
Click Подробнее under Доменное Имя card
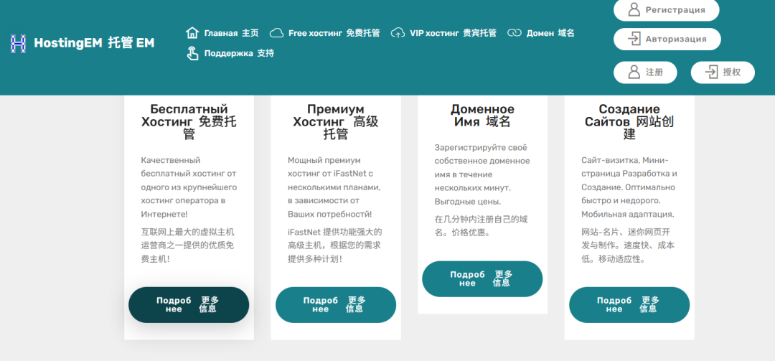pyautogui.click(x=482, y=279)
